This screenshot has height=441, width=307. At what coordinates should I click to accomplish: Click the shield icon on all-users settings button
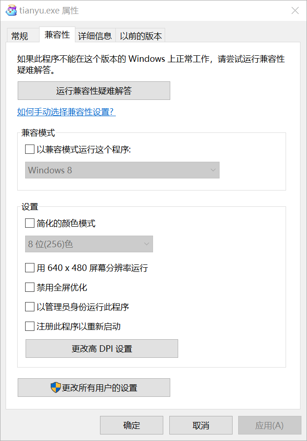click(56, 388)
